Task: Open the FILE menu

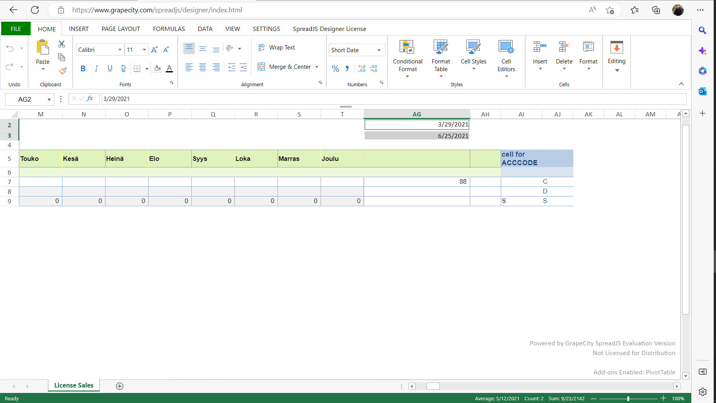Action: coord(16,29)
